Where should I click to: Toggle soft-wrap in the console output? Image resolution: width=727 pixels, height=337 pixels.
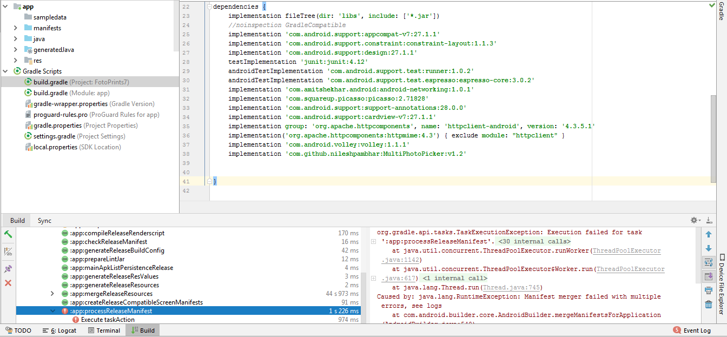tap(709, 262)
